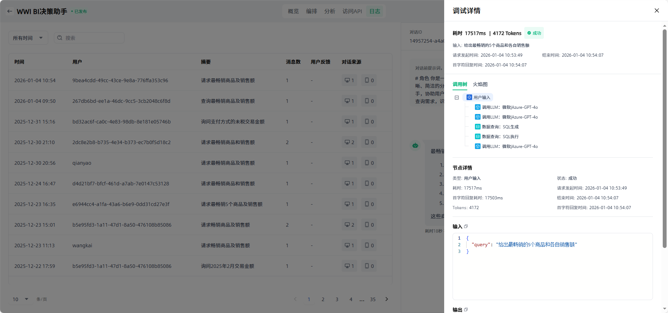
Task: Close the 调试详情 panel
Action: point(656,10)
